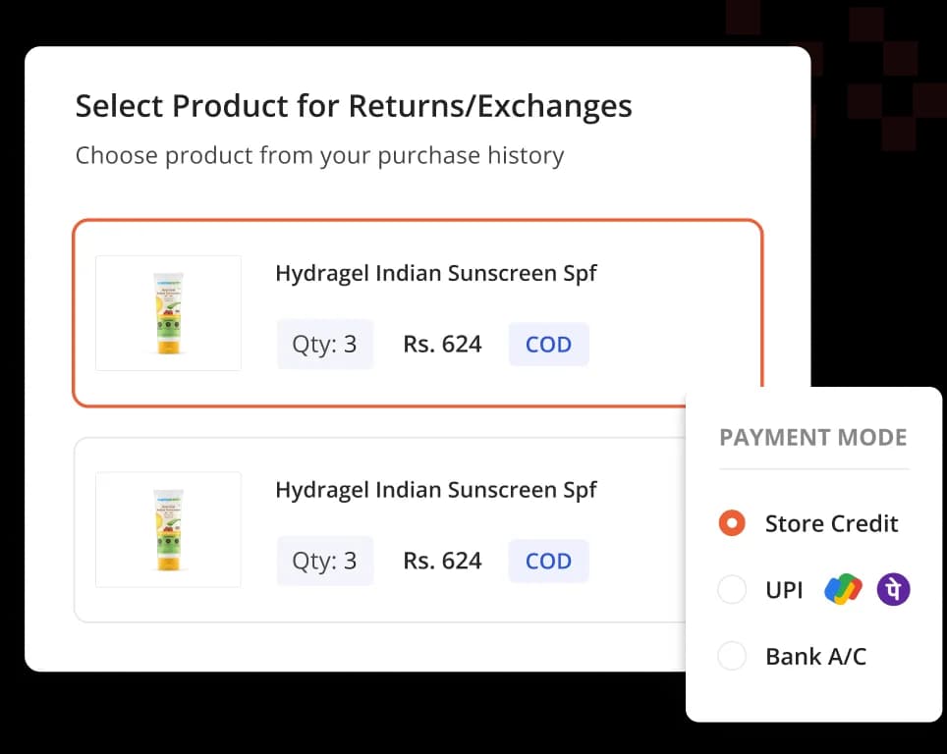Open the first sunscreen product thumbnail
This screenshot has width=947, height=754.
pos(169,313)
